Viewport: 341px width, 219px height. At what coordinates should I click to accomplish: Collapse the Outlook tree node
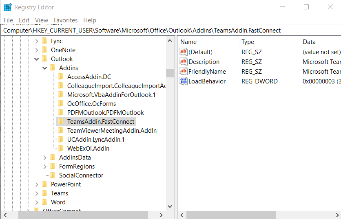click(37, 59)
